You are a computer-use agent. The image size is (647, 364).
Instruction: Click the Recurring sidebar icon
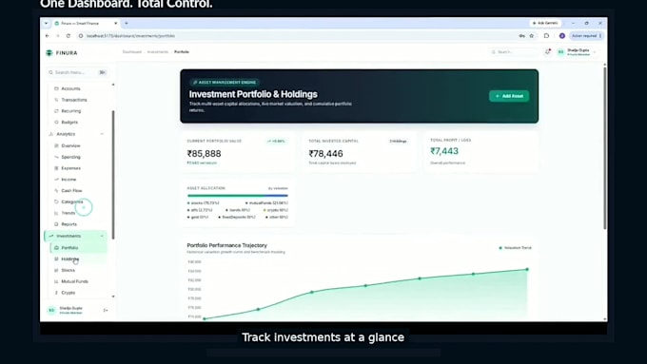(x=56, y=111)
